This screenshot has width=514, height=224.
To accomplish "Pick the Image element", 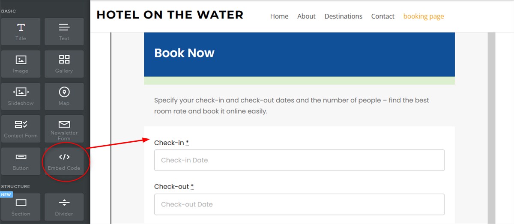I will point(21,64).
